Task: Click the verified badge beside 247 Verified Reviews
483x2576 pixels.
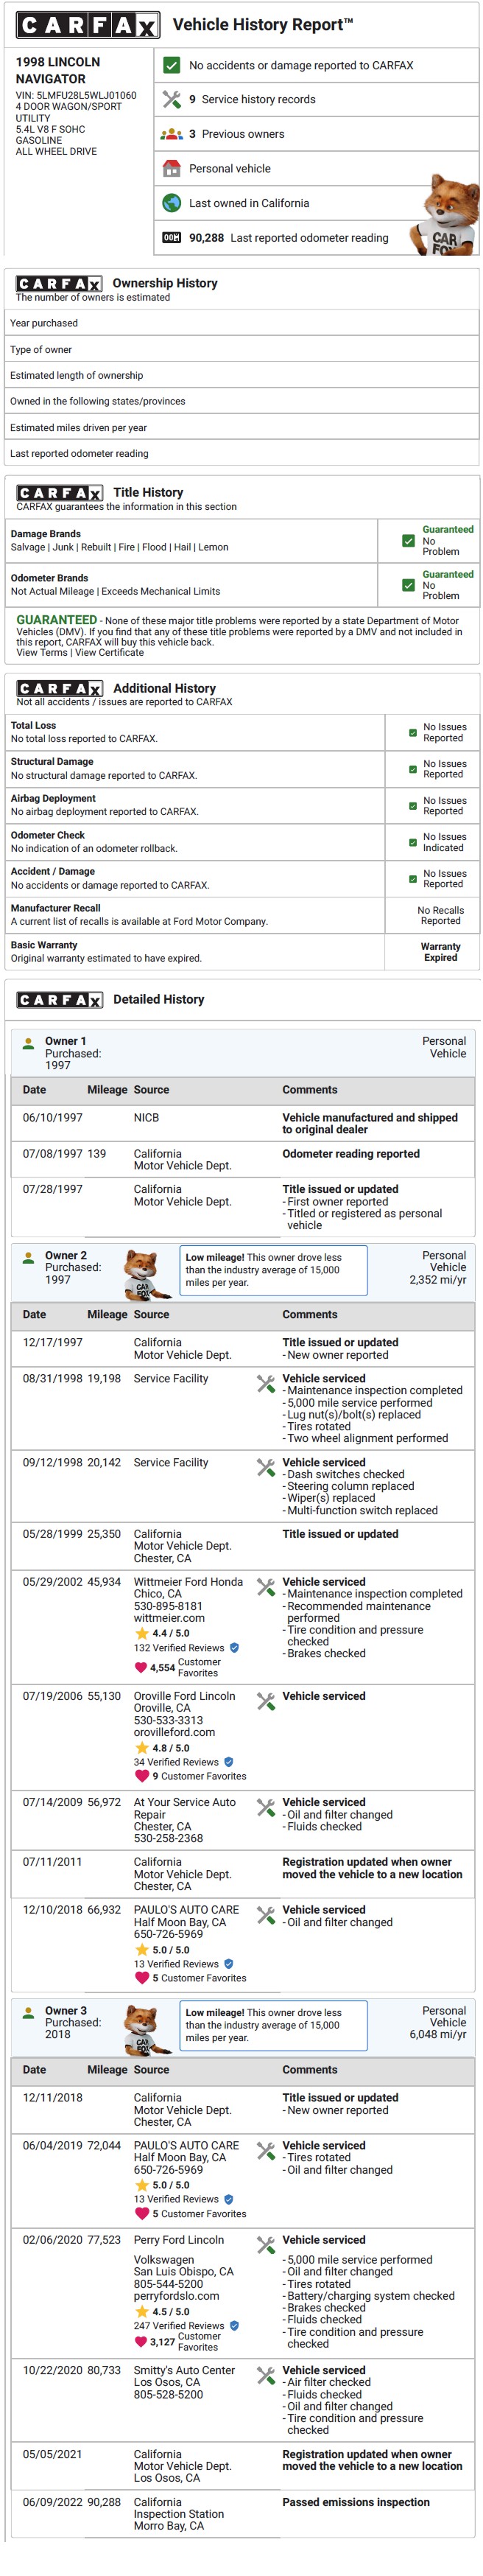Action: tap(234, 2326)
